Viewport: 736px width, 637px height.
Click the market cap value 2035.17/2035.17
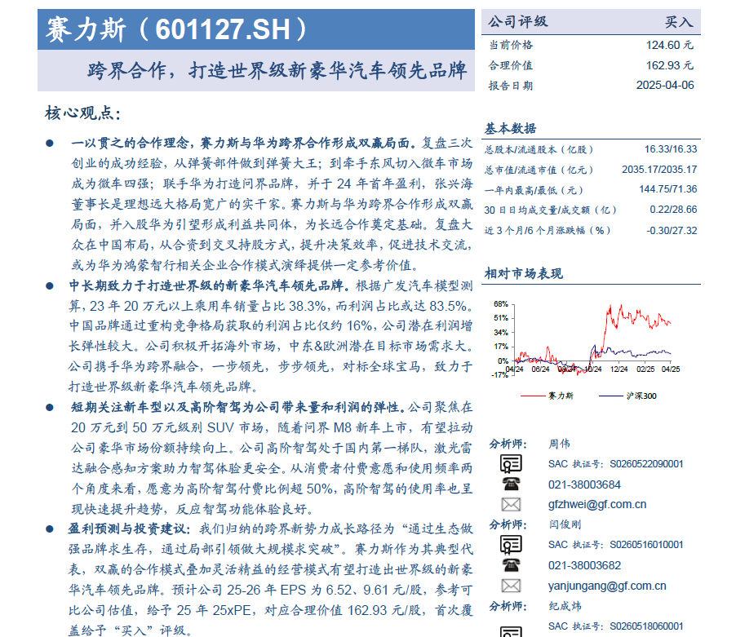point(659,170)
